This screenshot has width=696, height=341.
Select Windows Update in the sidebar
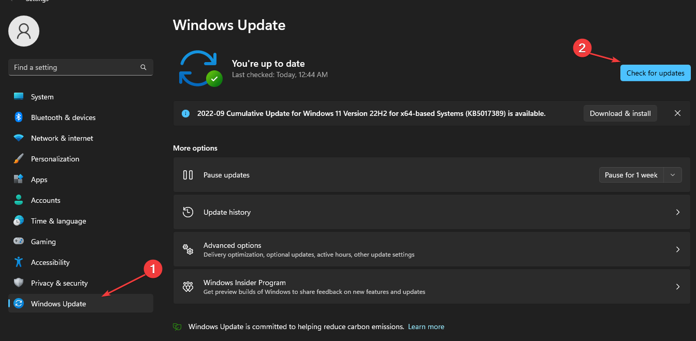click(x=81, y=303)
